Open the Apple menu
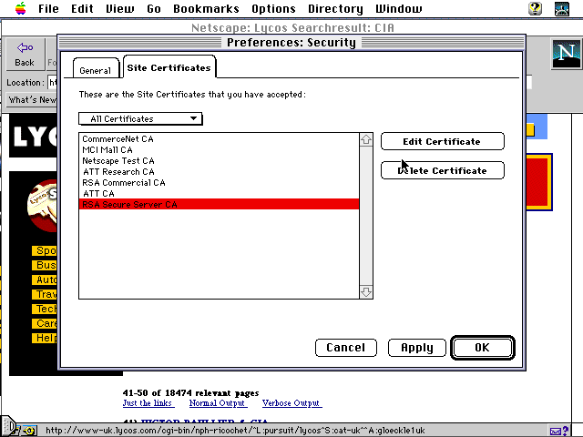Viewport: 583px width, 437px height. 21,8
